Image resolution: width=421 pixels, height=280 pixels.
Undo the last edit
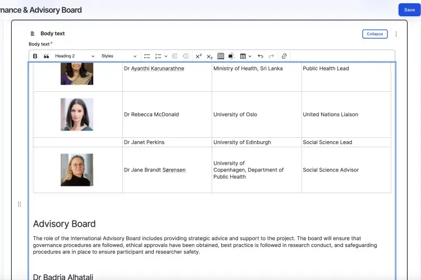click(x=260, y=56)
